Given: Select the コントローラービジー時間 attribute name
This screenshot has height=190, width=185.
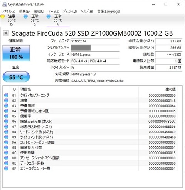Looking at the screenshot, I should click(x=37, y=142).
